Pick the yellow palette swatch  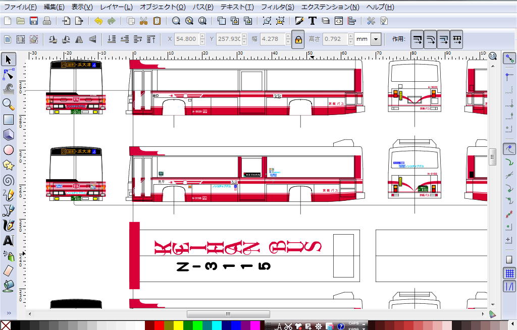pyautogui.click(x=178, y=325)
